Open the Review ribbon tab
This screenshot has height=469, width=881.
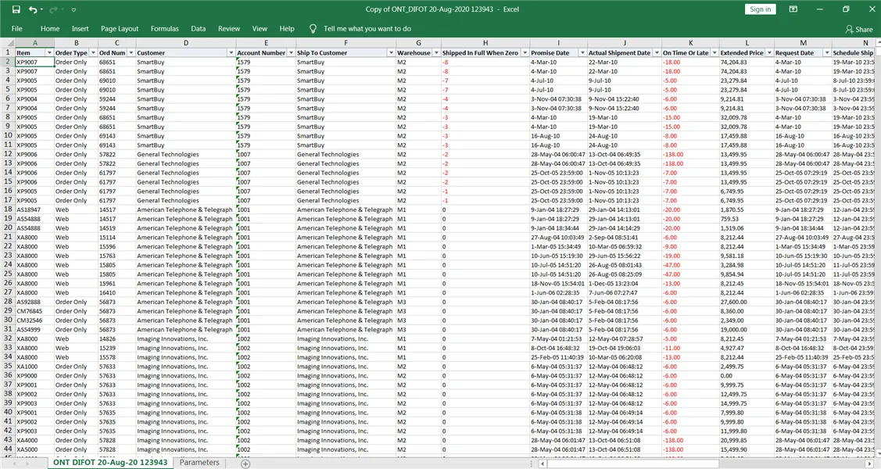click(229, 29)
